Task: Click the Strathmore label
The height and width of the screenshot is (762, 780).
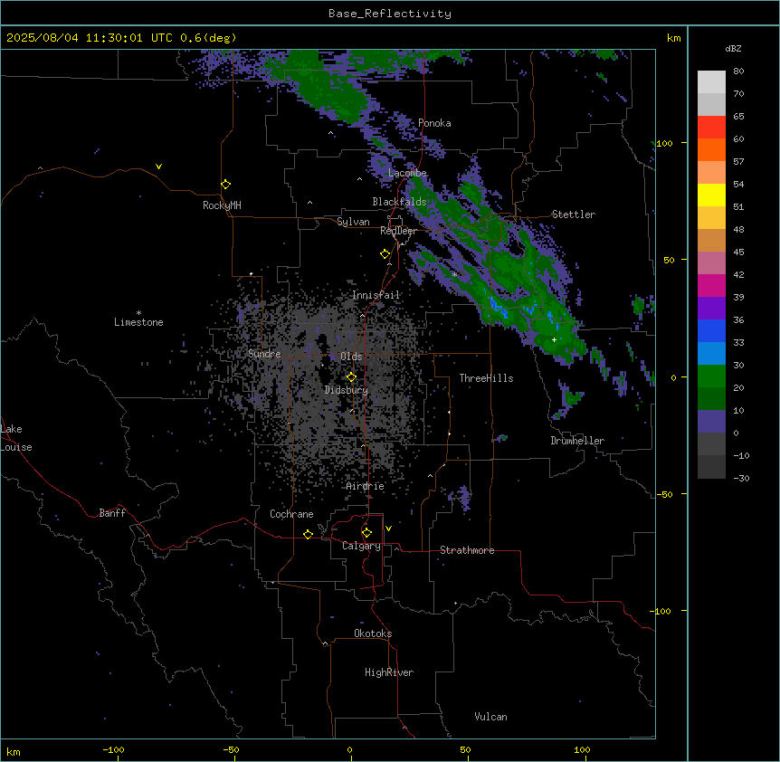Action: click(x=467, y=550)
